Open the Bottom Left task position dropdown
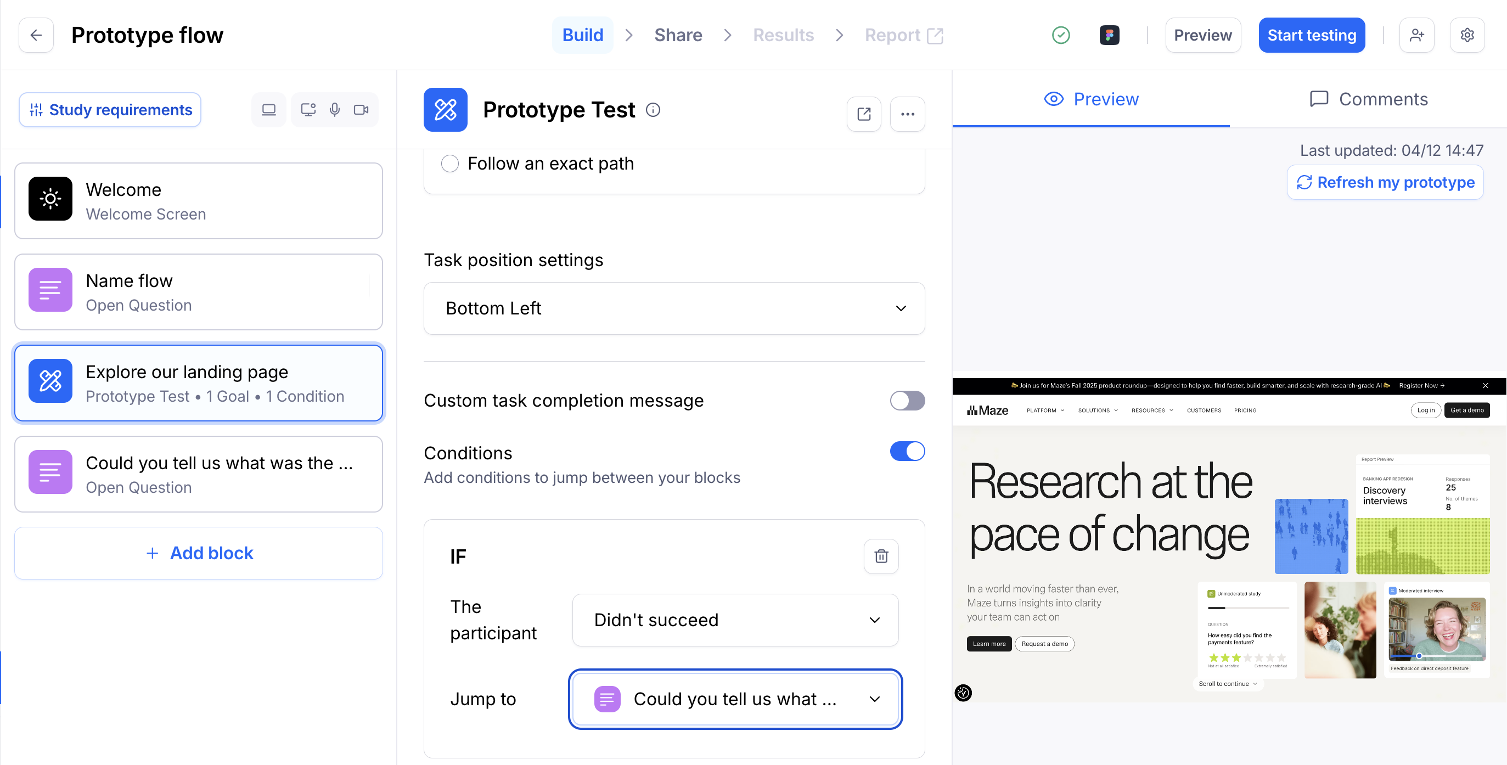Viewport: 1507px width, 765px height. 674,308
